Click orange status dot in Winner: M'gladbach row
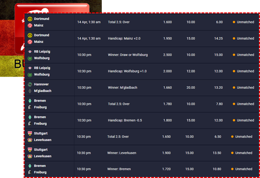The height and width of the screenshot is (178, 260). pos(234,87)
